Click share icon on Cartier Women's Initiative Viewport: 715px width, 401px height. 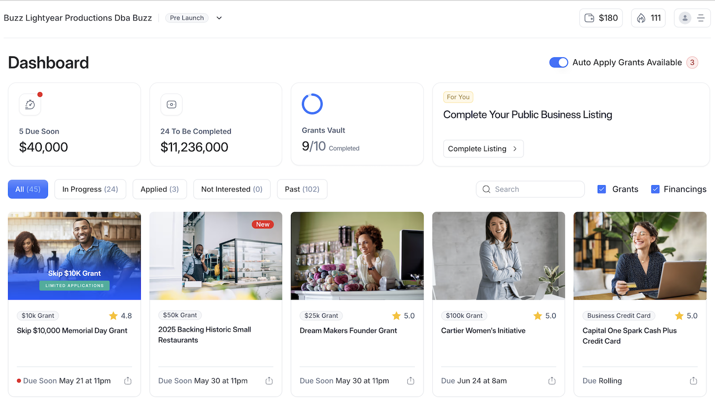(x=552, y=381)
